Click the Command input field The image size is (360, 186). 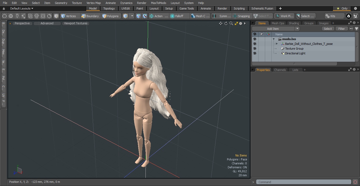304,182
